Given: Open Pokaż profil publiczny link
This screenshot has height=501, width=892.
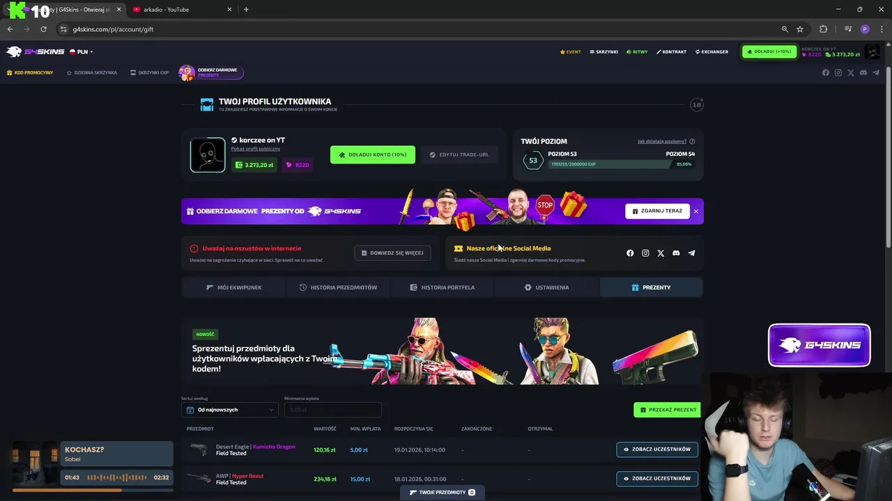Looking at the screenshot, I should [256, 149].
